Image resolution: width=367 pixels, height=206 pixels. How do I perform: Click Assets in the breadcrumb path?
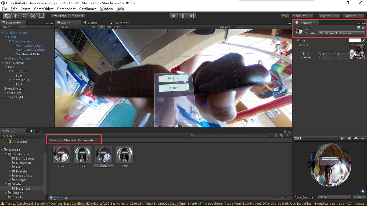[x=54, y=140]
